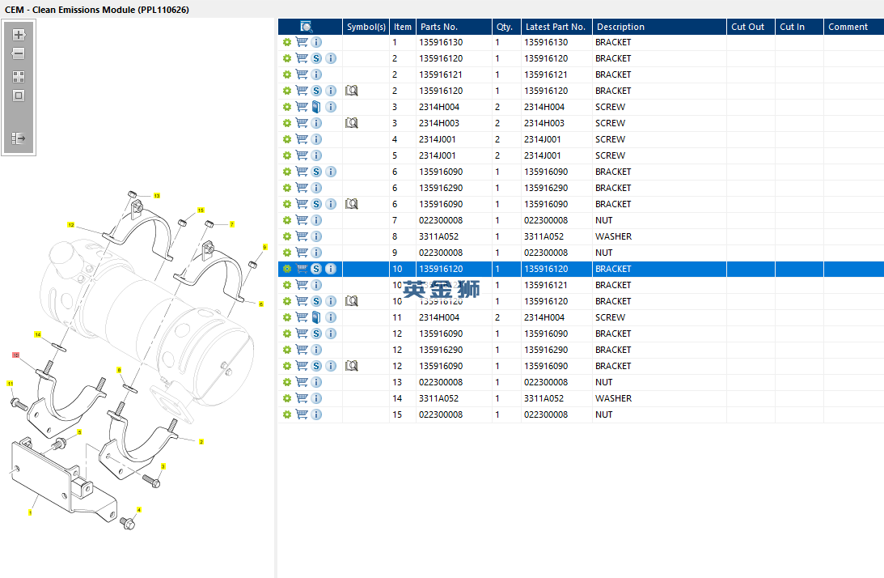Click the green gear icon for item 1
Image resolution: width=884 pixels, height=578 pixels.
point(287,42)
